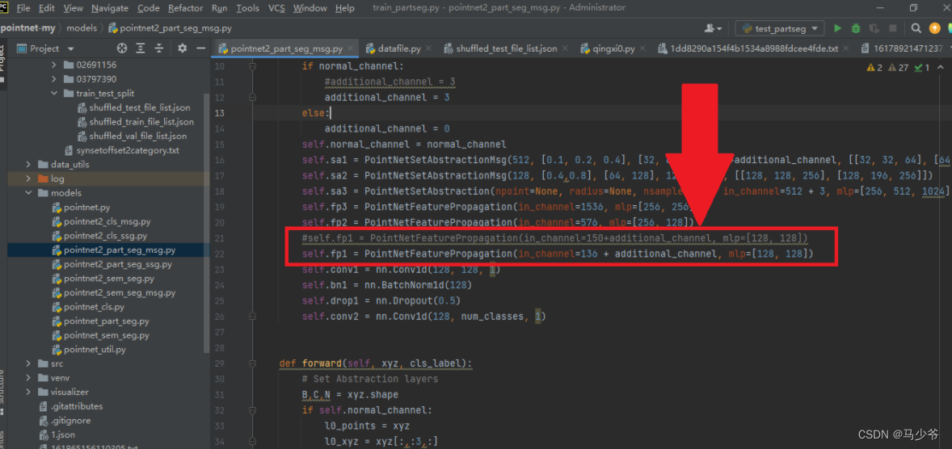
Task: Open Project panel gear options
Action: (182, 48)
